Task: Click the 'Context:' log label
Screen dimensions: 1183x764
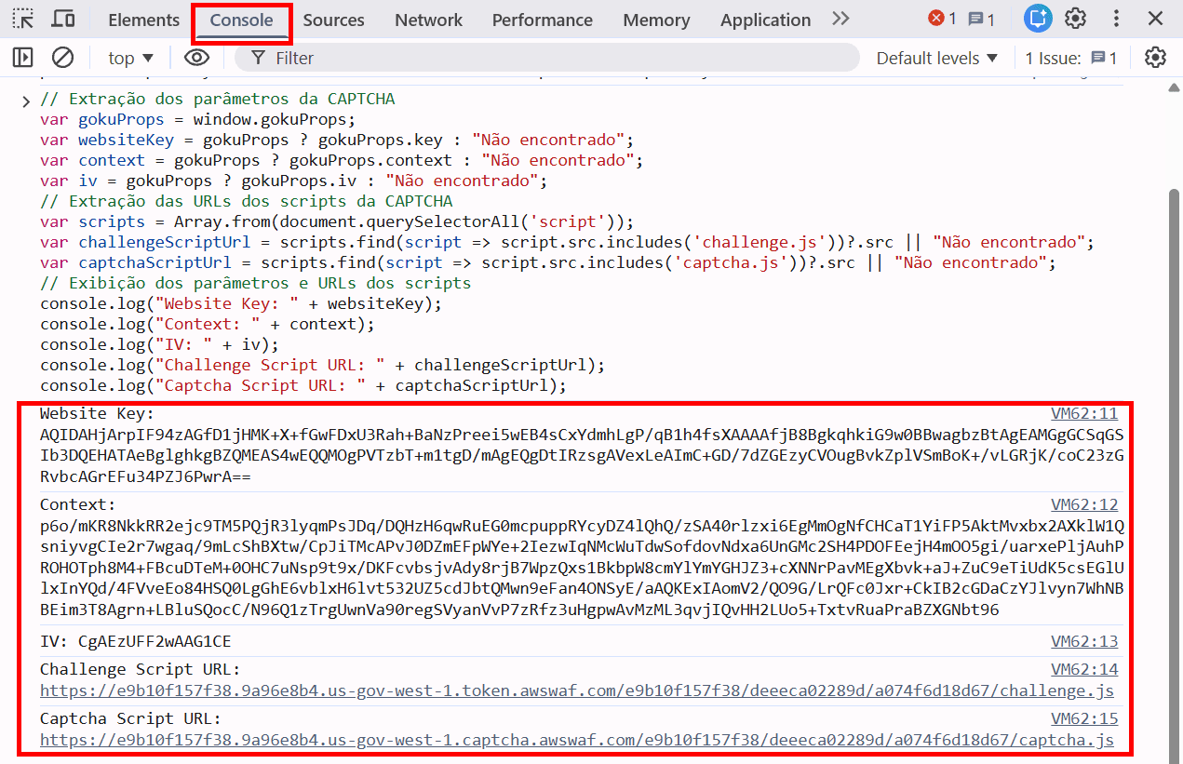Action: (78, 505)
